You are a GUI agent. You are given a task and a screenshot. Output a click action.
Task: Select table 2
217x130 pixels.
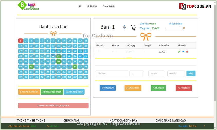coord(26,41)
